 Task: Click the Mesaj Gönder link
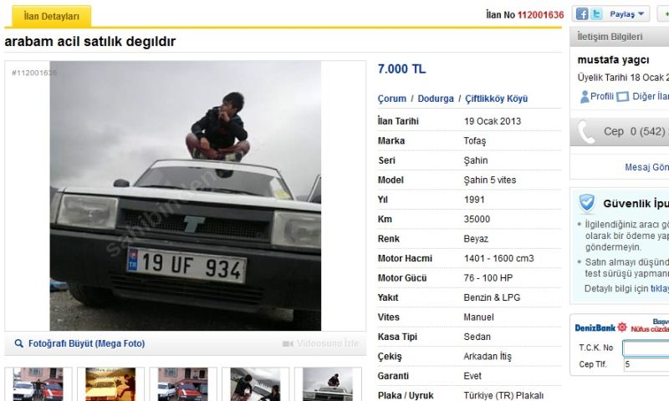[x=646, y=167]
